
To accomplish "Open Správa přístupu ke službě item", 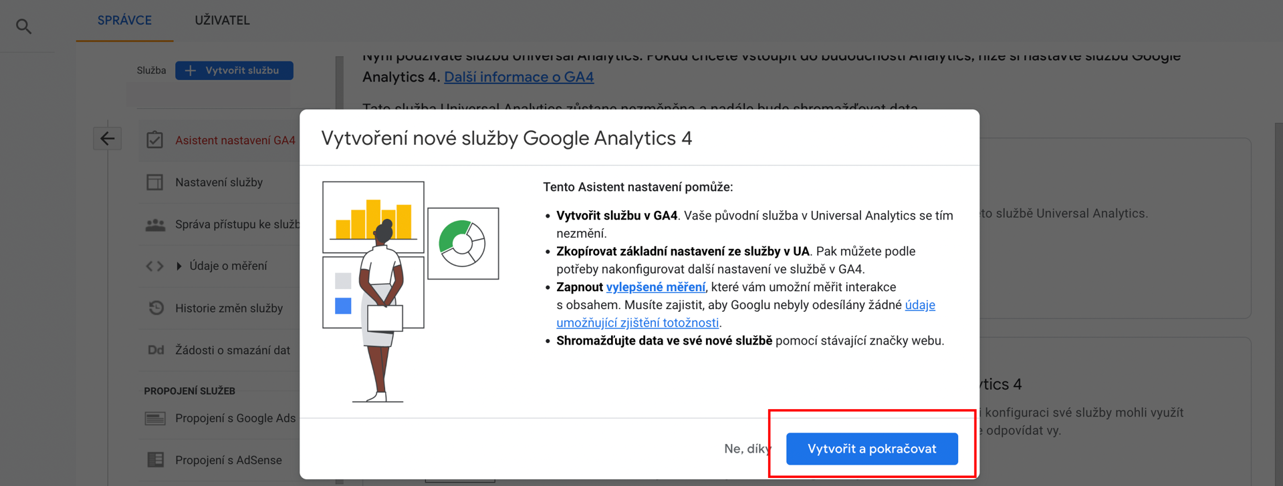I will point(237,224).
